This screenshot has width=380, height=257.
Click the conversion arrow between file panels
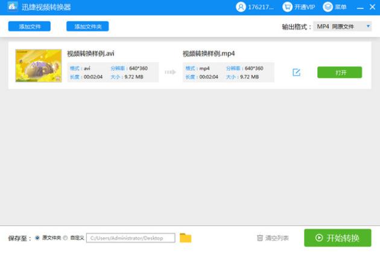pos(170,72)
